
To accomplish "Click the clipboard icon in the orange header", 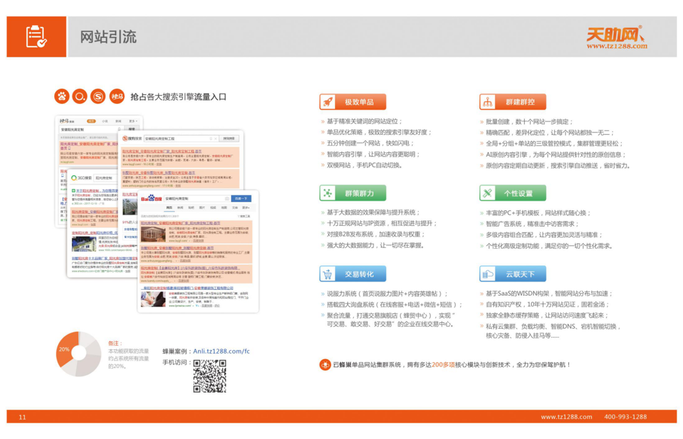I will [36, 37].
